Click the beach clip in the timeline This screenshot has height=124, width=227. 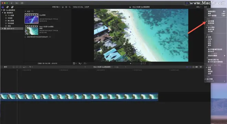point(79,97)
